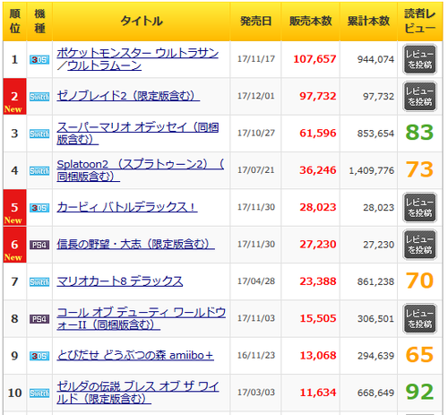Viewport: 448px width, 415px height.
Task: Open the ゼルダの伝説 ブレス オブ ザ ワイルド link
Action: click(x=138, y=393)
